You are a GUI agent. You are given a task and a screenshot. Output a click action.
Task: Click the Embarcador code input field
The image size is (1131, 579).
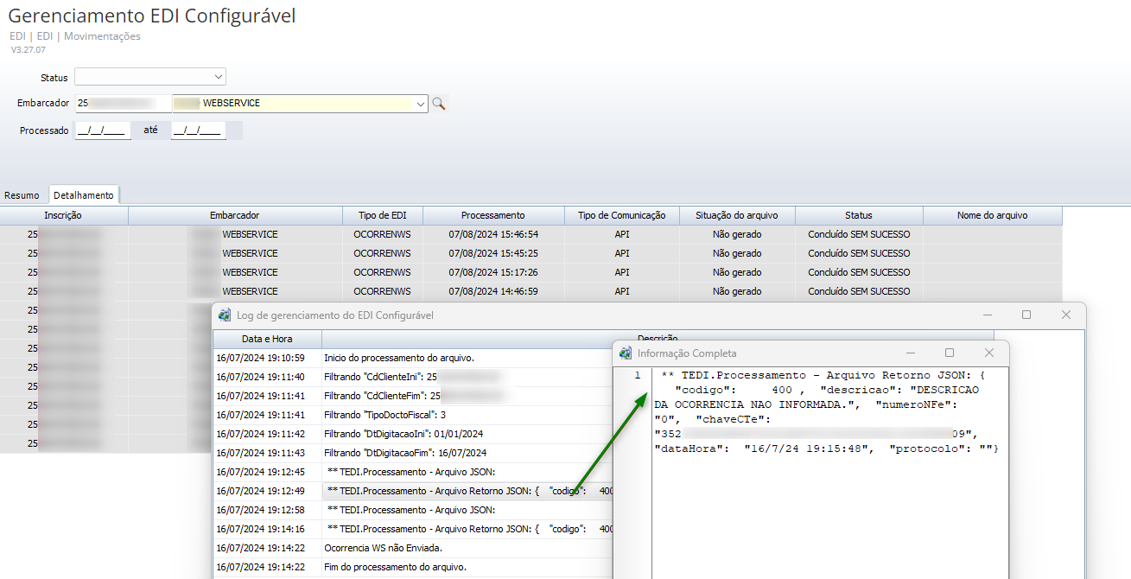point(123,104)
